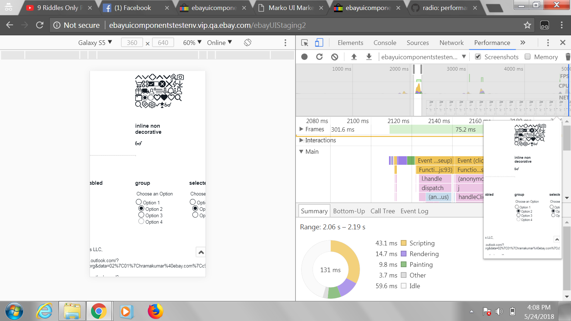Viewport: 571px width, 321px height.
Task: Click the Scripting color swatch
Action: 404,243
